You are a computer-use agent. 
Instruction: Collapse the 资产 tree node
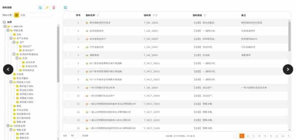[x=14, y=42]
